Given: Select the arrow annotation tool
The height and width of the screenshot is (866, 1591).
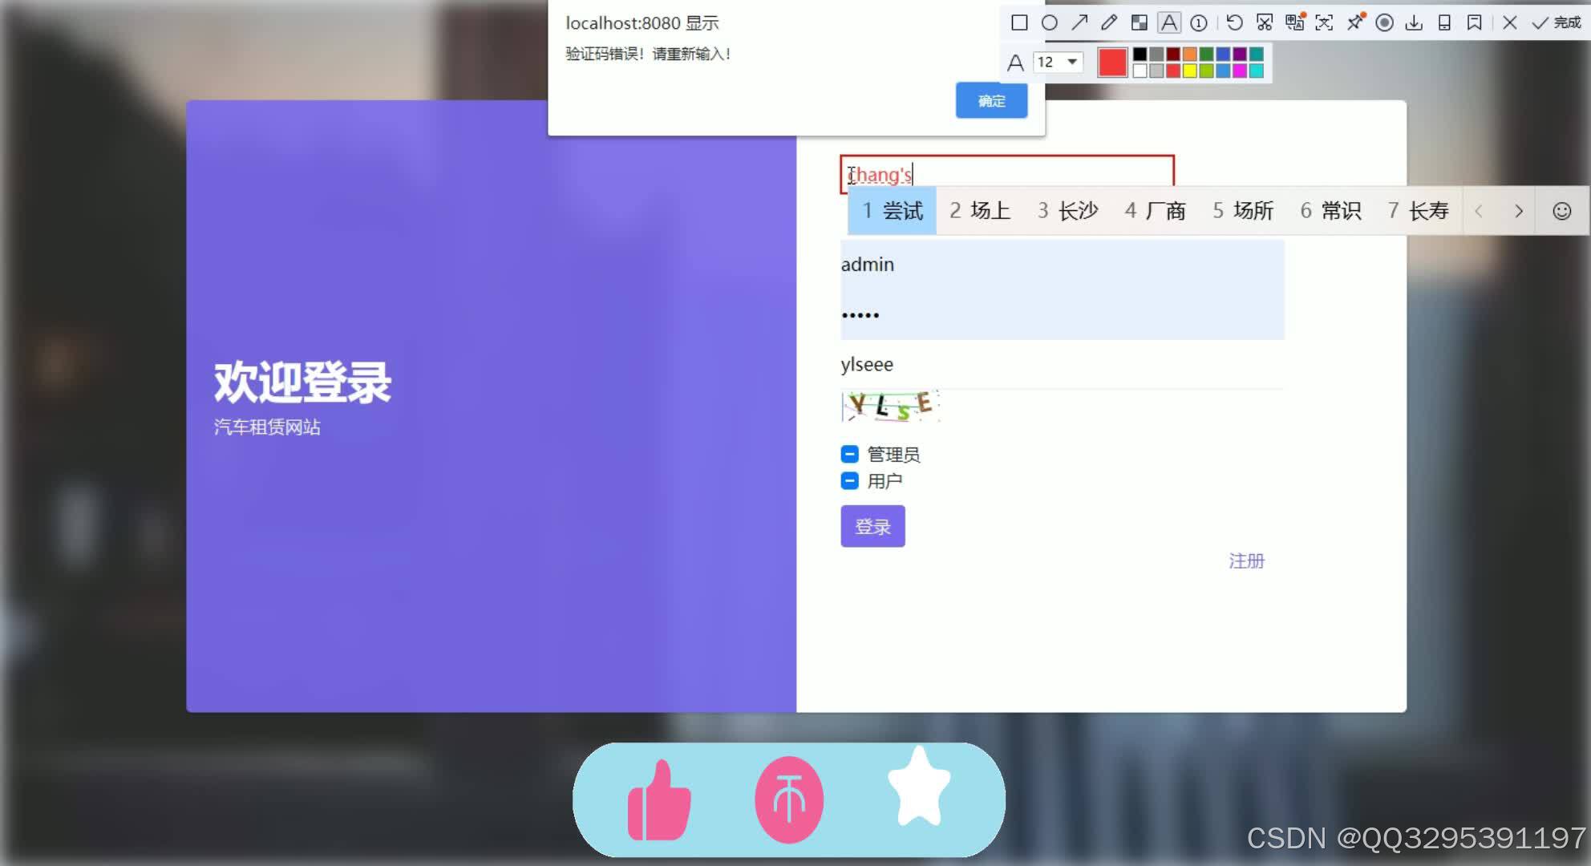Looking at the screenshot, I should click(x=1079, y=22).
